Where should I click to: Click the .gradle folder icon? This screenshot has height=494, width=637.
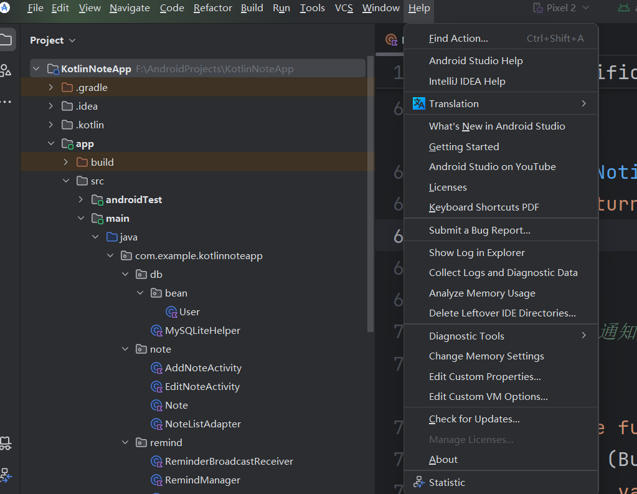pyautogui.click(x=67, y=87)
